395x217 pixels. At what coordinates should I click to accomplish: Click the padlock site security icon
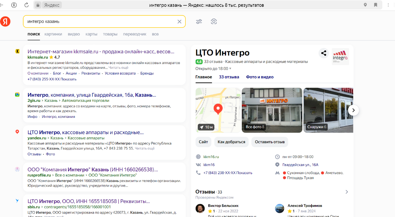pos(38,5)
